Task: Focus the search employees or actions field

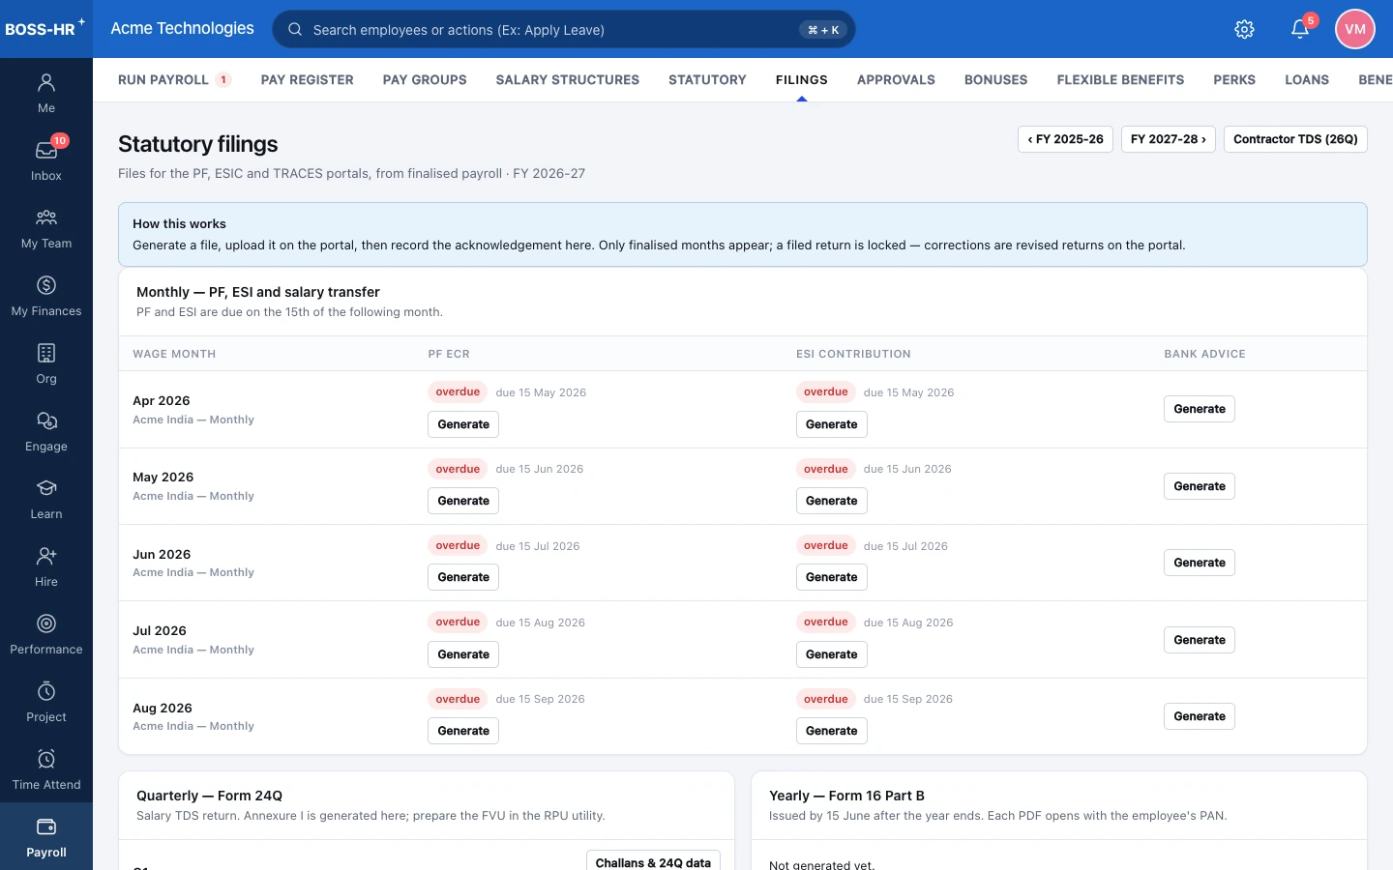Action: [564, 29]
